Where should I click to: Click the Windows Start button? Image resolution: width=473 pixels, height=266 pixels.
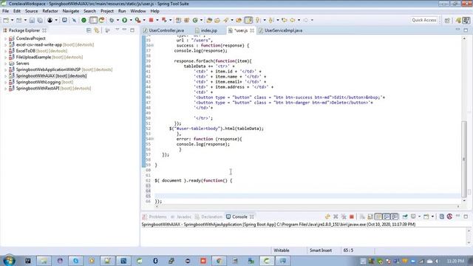9,260
